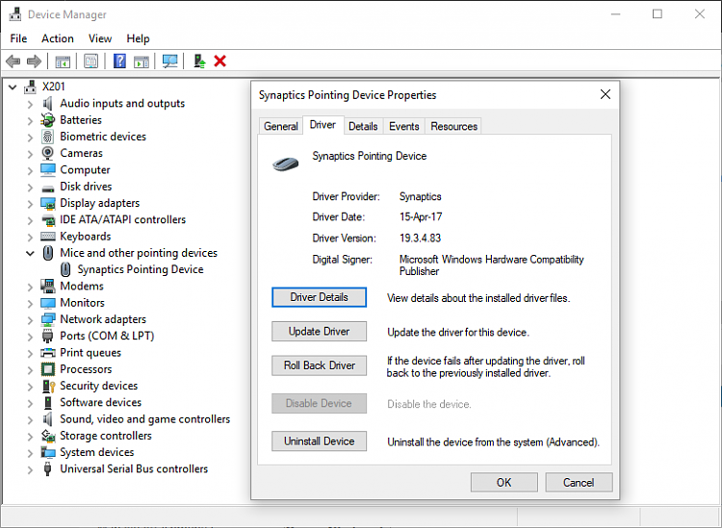The image size is (722, 528).
Task: Switch to the Details tab
Action: tap(363, 127)
